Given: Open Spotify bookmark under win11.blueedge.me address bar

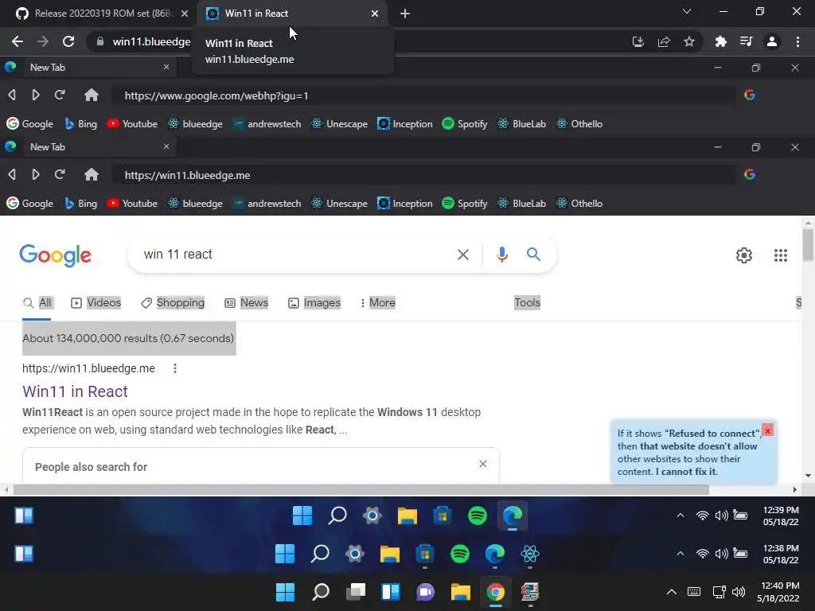Looking at the screenshot, I should [x=465, y=203].
